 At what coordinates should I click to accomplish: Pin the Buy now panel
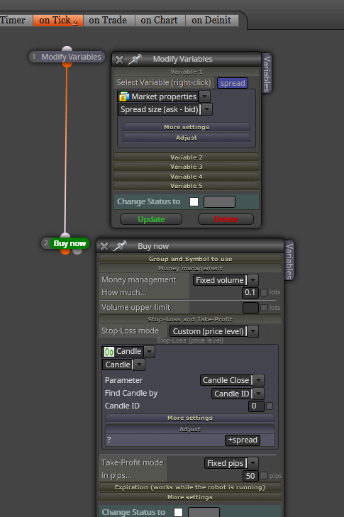120,246
